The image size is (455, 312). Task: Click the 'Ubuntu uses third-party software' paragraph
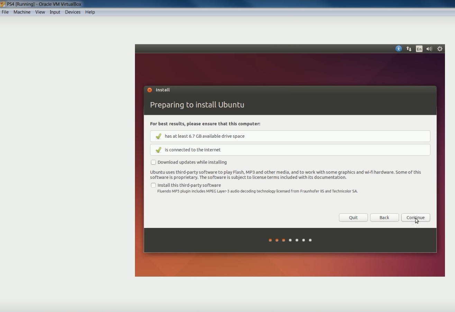pos(285,175)
